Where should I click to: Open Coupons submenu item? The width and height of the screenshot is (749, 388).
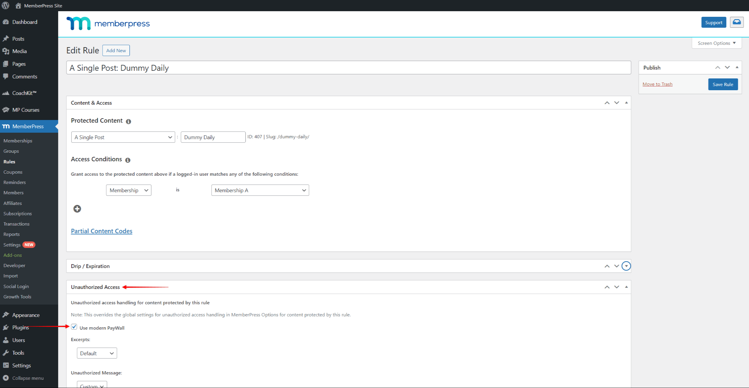coord(13,172)
